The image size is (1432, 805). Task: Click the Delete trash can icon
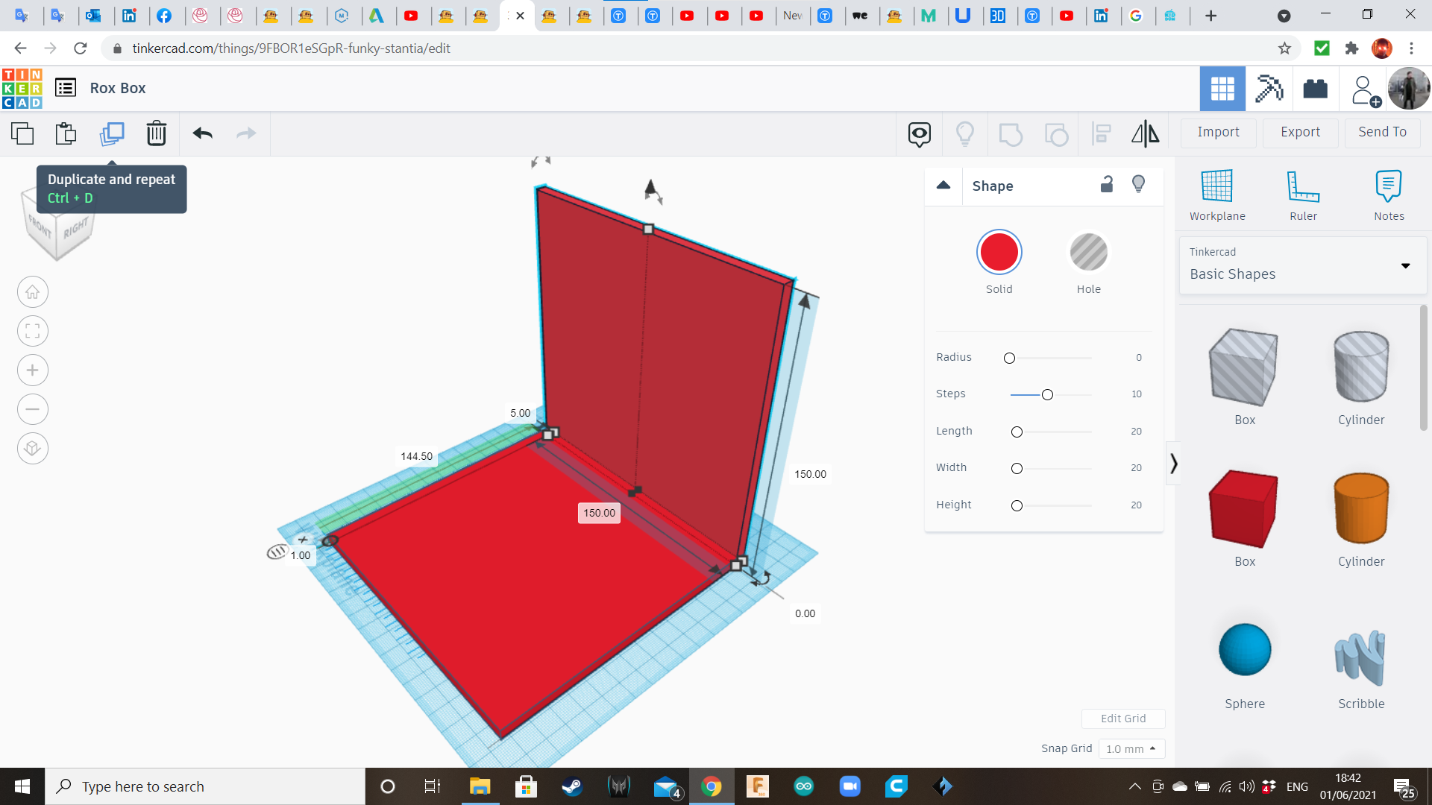(156, 133)
